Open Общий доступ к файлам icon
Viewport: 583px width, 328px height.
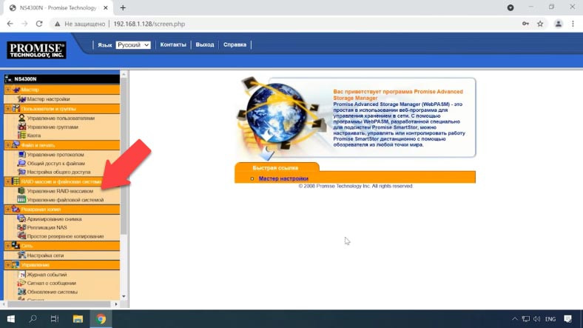pos(21,163)
